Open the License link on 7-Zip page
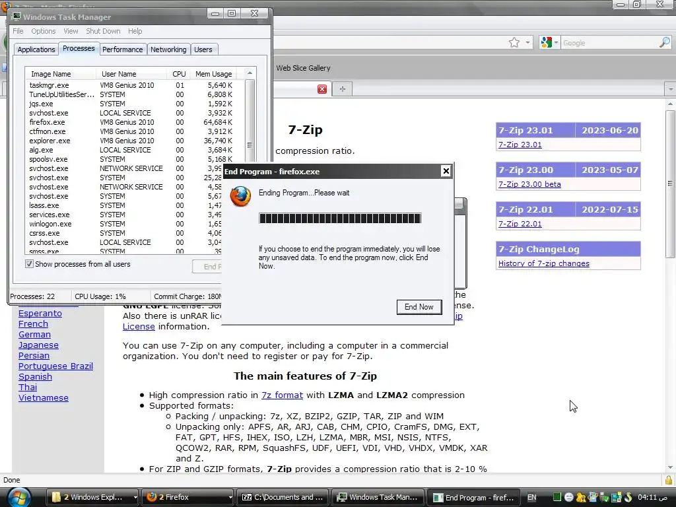The height and width of the screenshot is (507, 676). (139, 326)
